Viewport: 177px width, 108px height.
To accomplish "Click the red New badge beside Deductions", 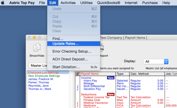I will tap(111, 94).
